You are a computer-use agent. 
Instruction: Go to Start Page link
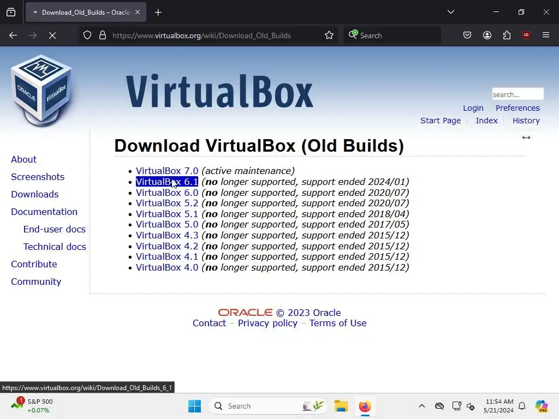point(441,121)
